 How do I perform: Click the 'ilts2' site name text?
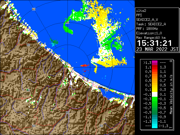pyautogui.click(x=141, y=11)
